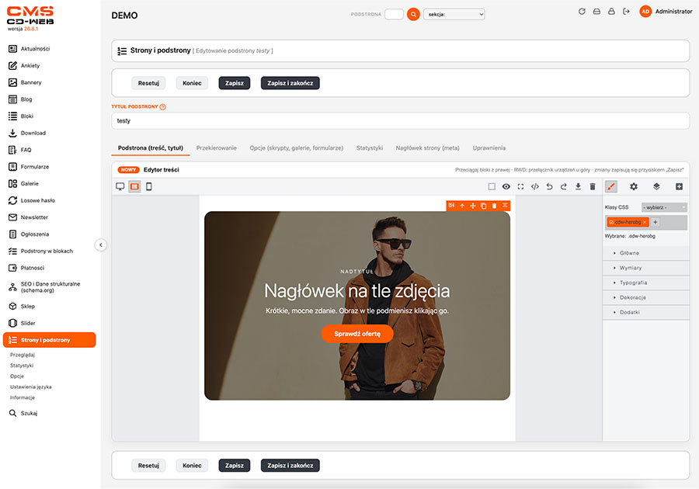Open the Nagłówek strony (meta) tab
The height and width of the screenshot is (489, 699).
point(427,147)
